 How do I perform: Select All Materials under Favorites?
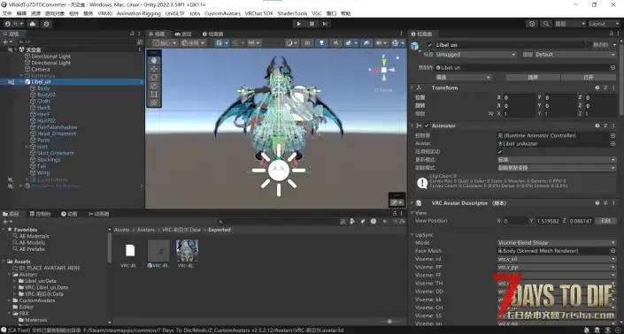coord(35,236)
